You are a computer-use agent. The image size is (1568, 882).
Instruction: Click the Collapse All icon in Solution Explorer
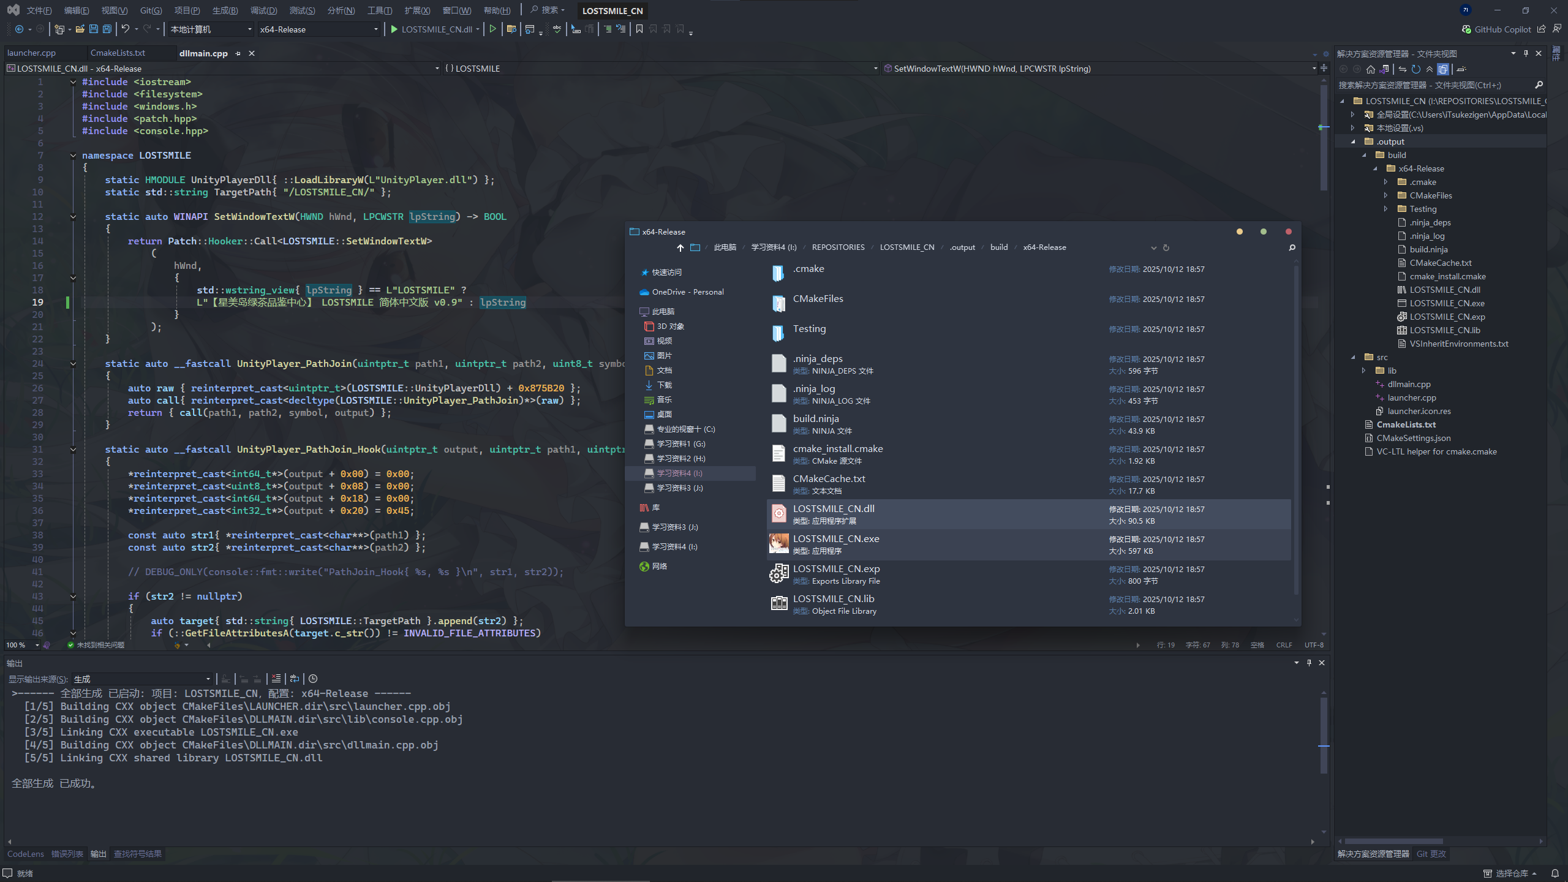[x=1430, y=69]
